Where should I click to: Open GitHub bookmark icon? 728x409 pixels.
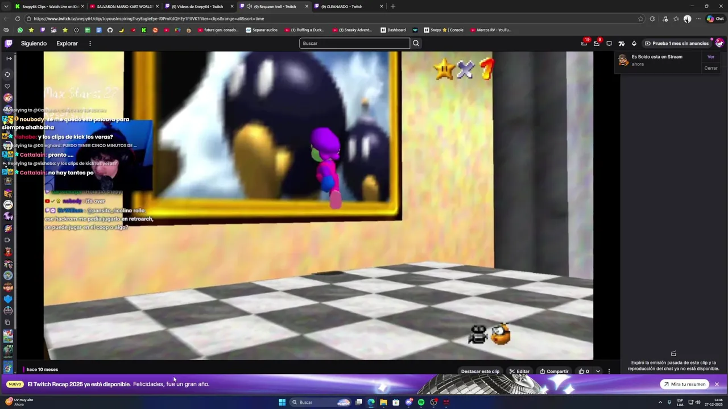[110, 30]
